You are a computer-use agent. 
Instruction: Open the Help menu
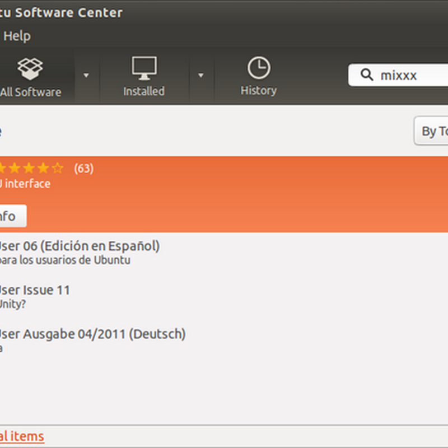[x=17, y=36]
